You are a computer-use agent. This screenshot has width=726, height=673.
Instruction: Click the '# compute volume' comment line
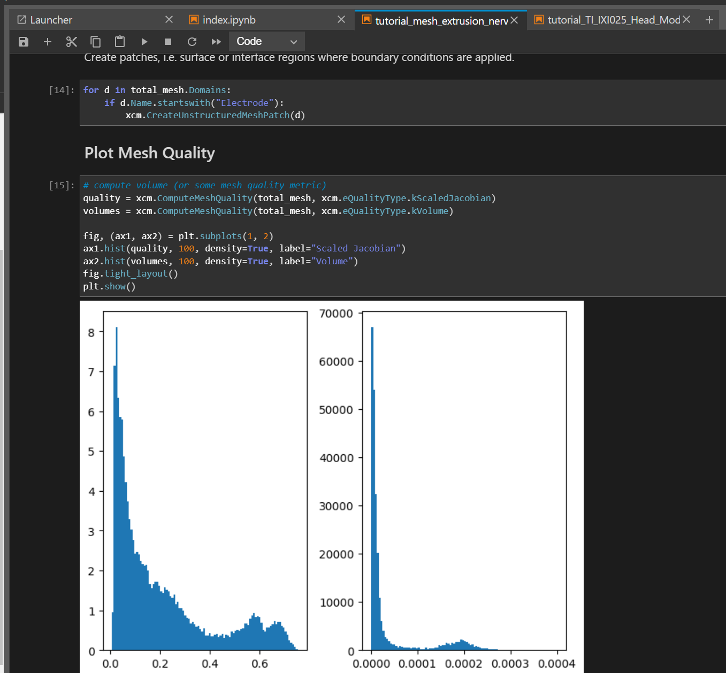tap(204, 185)
